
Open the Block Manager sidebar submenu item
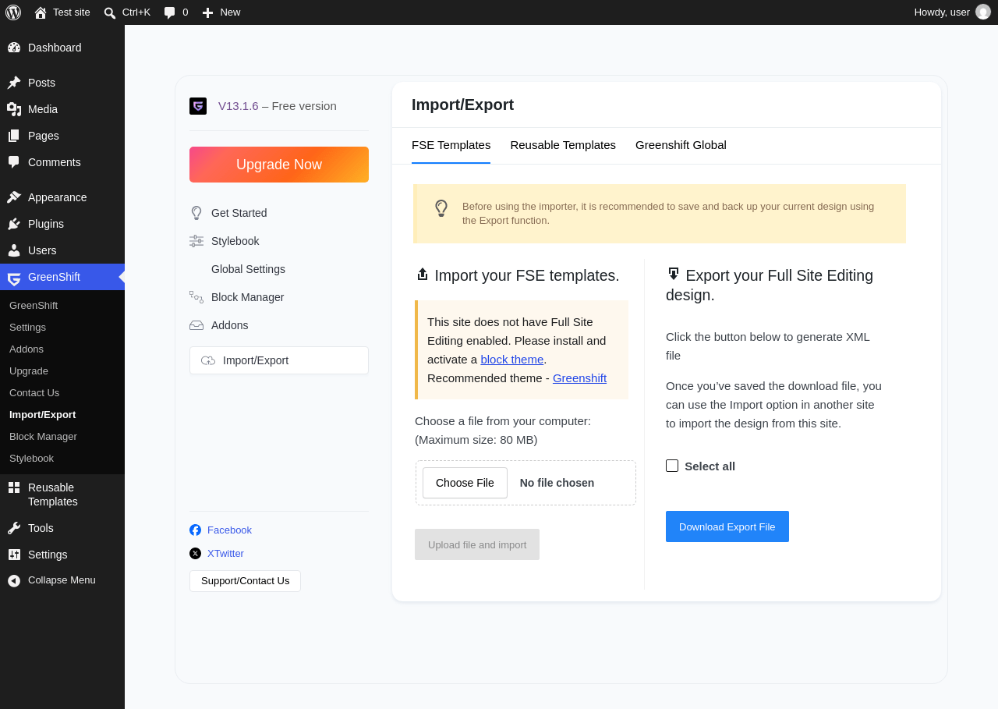[x=43, y=437]
